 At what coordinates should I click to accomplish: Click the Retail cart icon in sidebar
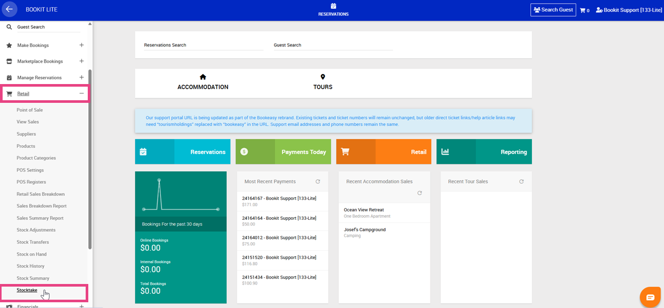[9, 94]
